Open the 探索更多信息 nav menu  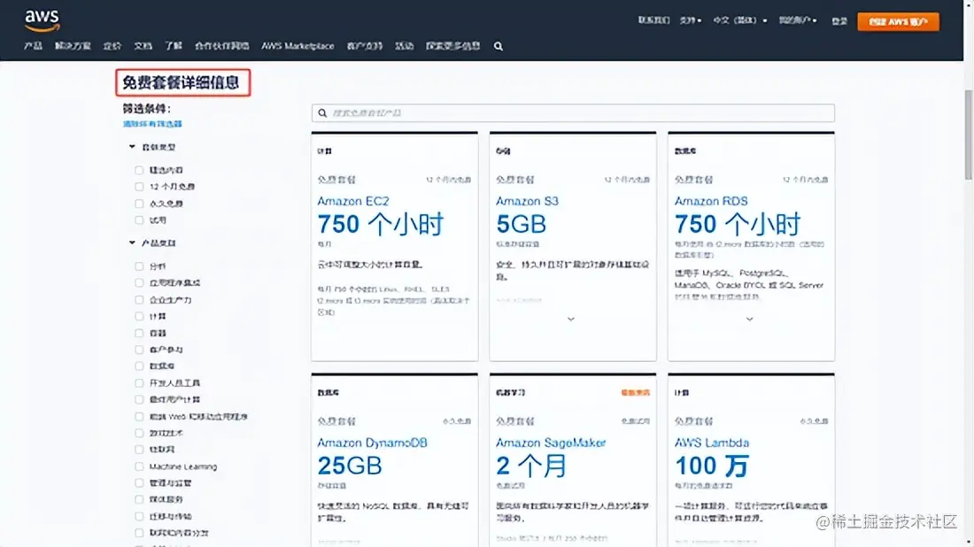pyautogui.click(x=452, y=46)
